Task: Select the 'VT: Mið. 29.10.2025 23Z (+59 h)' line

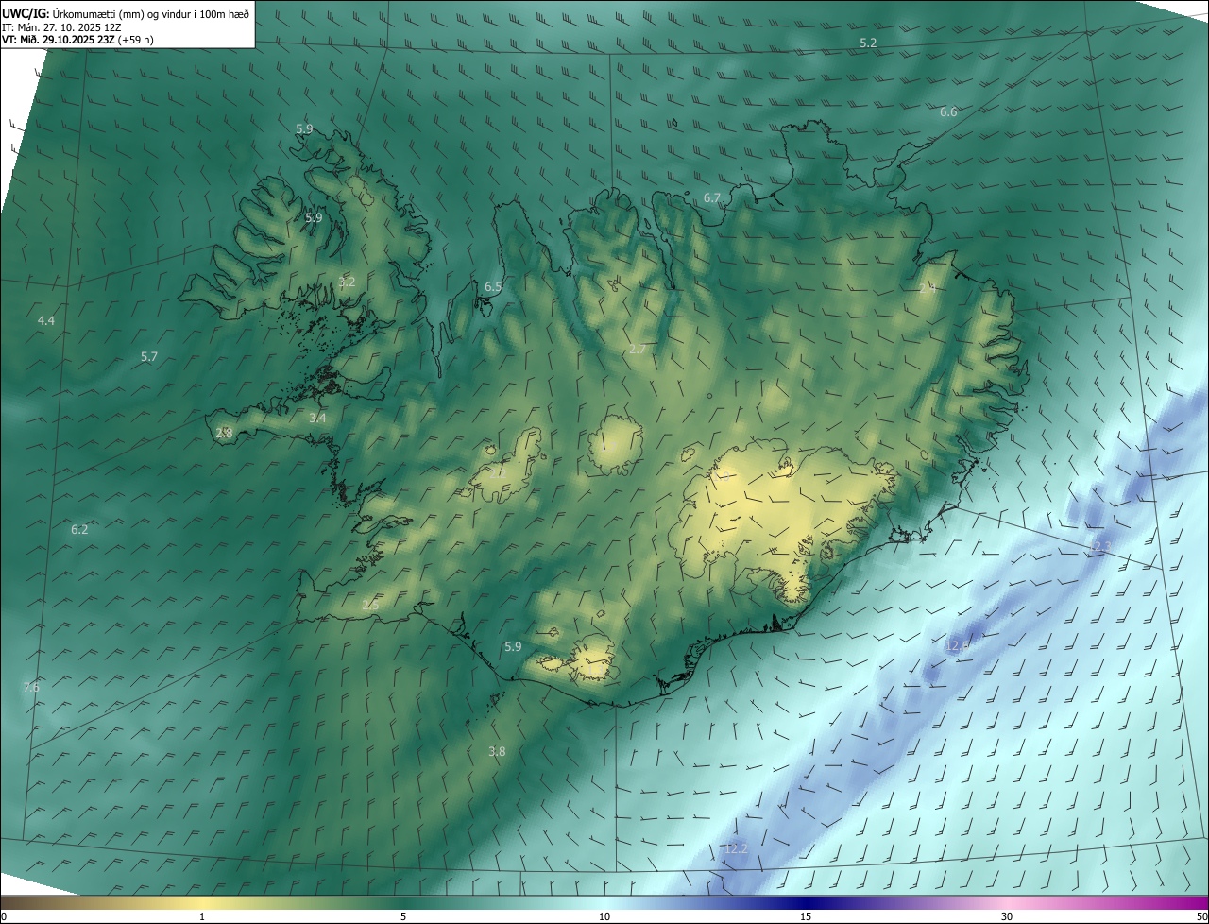Action: 77,40
